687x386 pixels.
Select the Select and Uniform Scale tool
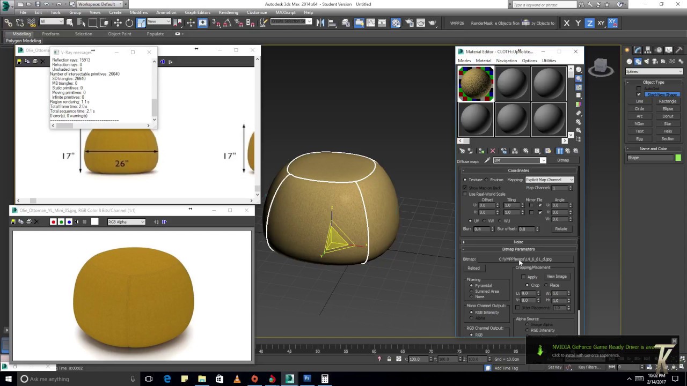[141, 23]
